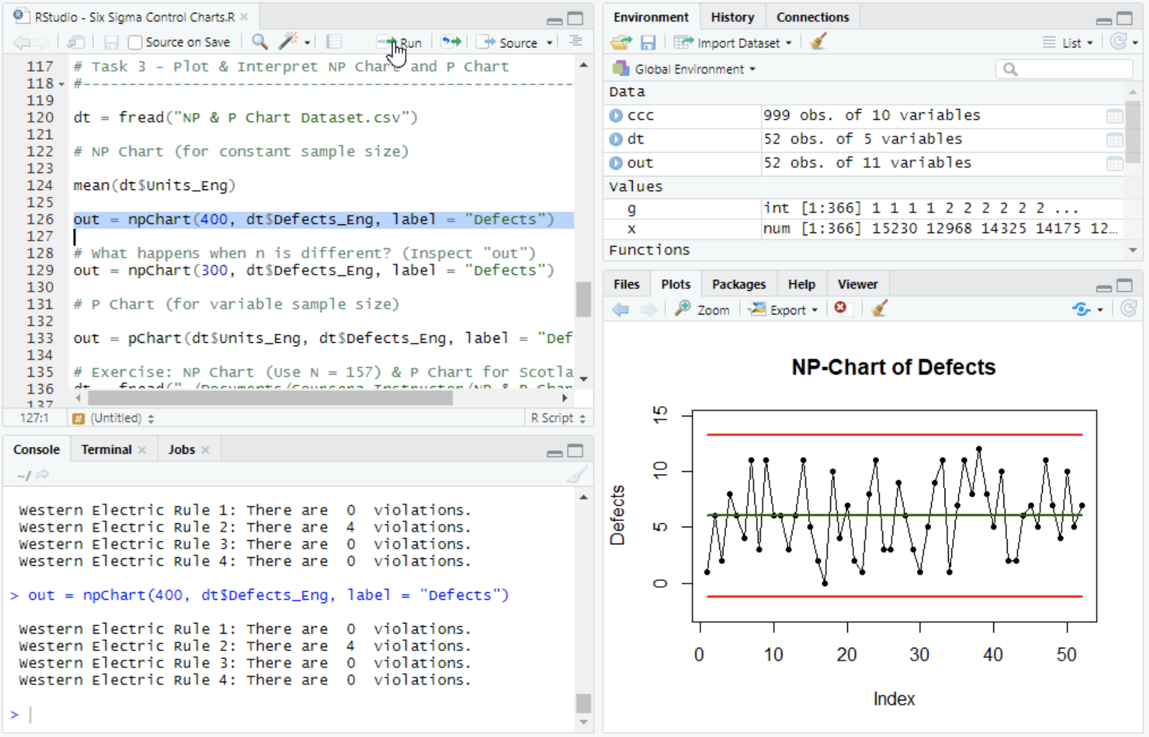Remove current plot with red X icon
This screenshot has height=737, width=1149.
point(840,308)
